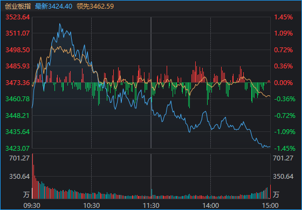Click the left 701.27 volume label
302x210 pixels.
click(x=19, y=158)
